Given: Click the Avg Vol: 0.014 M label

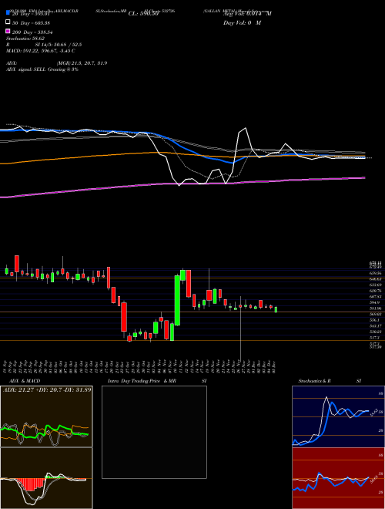Looking at the screenshot, I should tap(247, 14).
